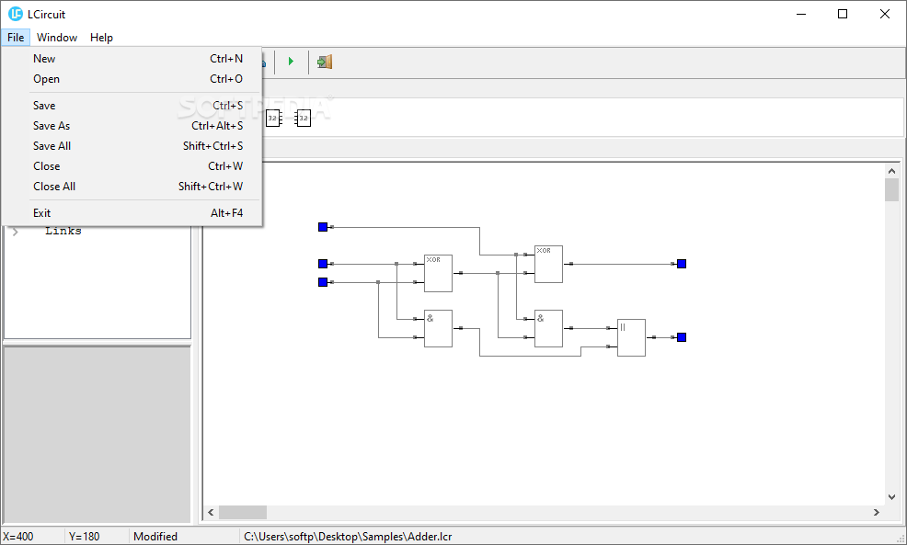
Task: Choose Close from File menu
Action: pyautogui.click(x=132, y=165)
